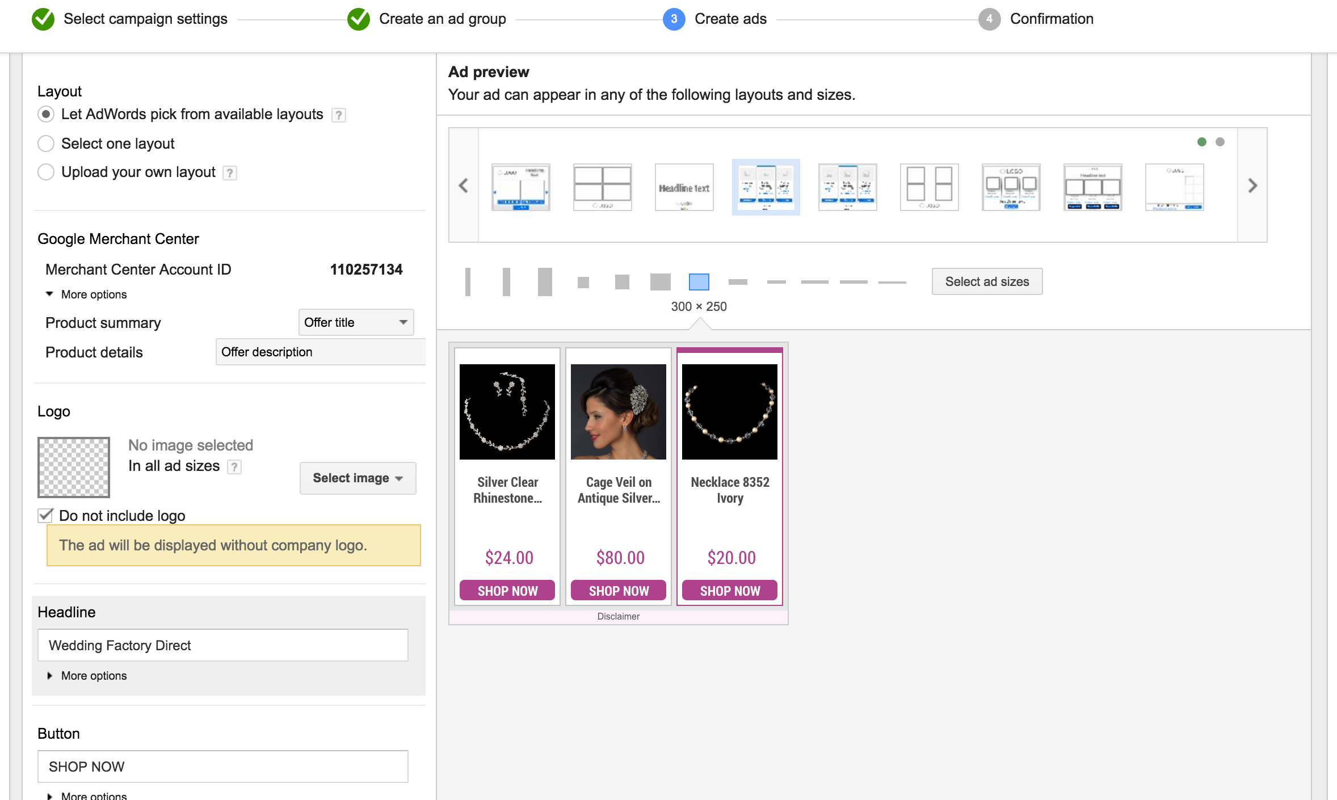The width and height of the screenshot is (1337, 800).
Task: Go to 'Select campaign settings' step
Action: [145, 19]
